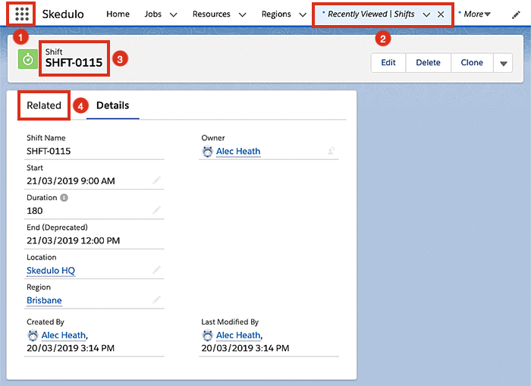The image size is (531, 386).
Task: Click the SHFT-0115 record title
Action: pyautogui.click(x=74, y=63)
